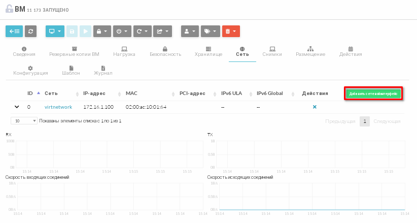Image resolution: width=417 pixels, height=223 pixels.
Task: Click the back to list button
Action: [x=14, y=31]
